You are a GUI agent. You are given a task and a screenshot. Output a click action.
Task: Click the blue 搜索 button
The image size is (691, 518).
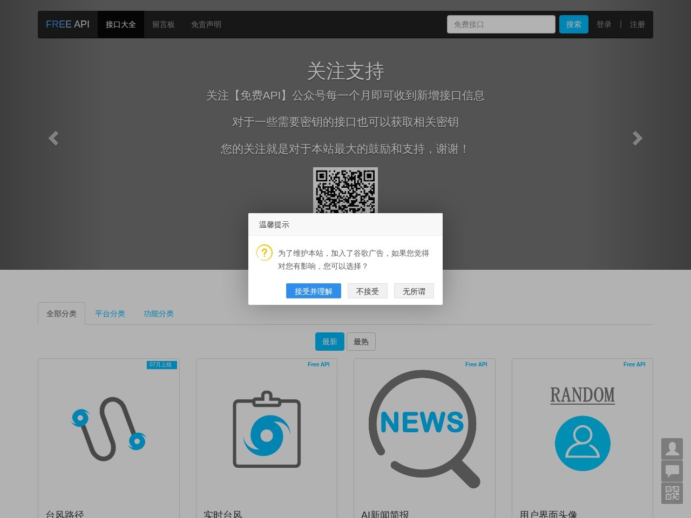pos(574,24)
